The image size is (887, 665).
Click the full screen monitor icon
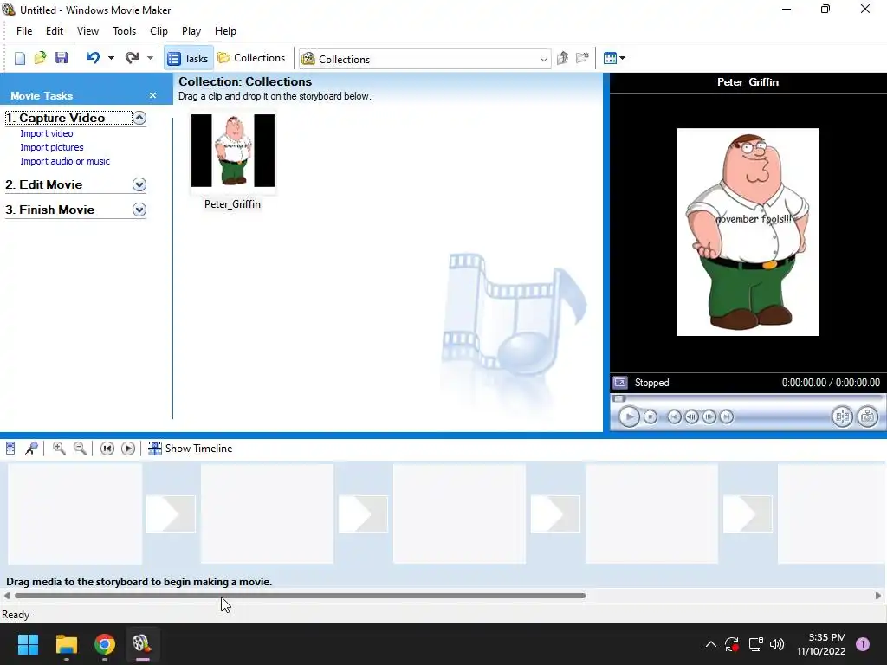[620, 383]
